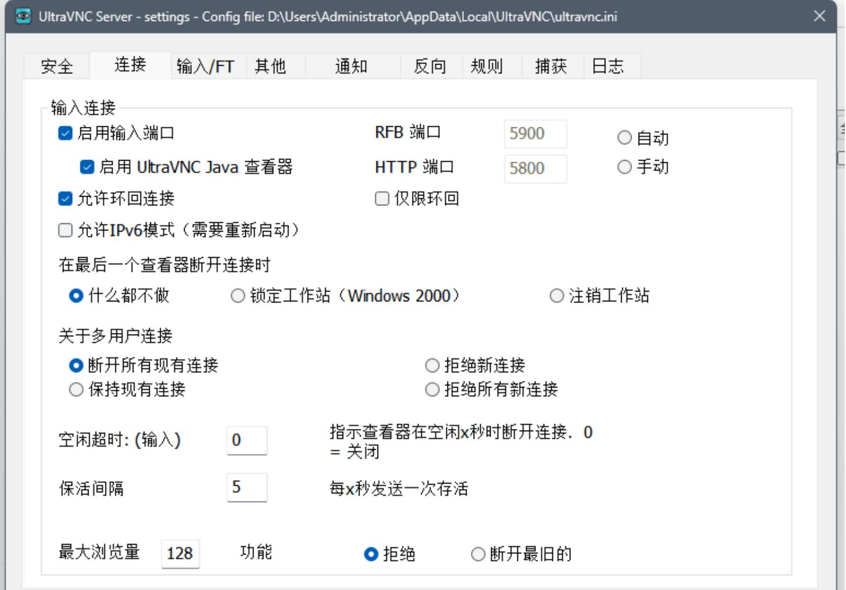This screenshot has height=590, width=846.
Task: Click the 空闲超时 input field
Action: [x=246, y=440]
